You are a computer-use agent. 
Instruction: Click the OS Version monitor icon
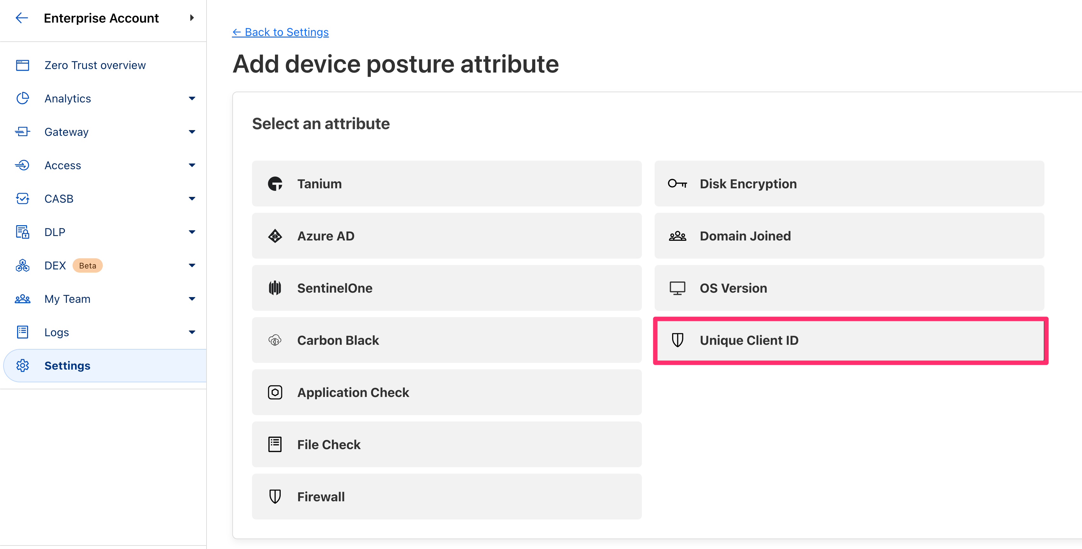(677, 288)
